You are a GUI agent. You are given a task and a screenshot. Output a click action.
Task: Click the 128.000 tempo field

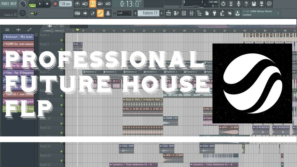(65, 4)
